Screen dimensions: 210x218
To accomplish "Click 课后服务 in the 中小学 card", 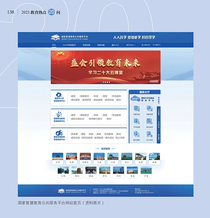I will click(75, 100).
